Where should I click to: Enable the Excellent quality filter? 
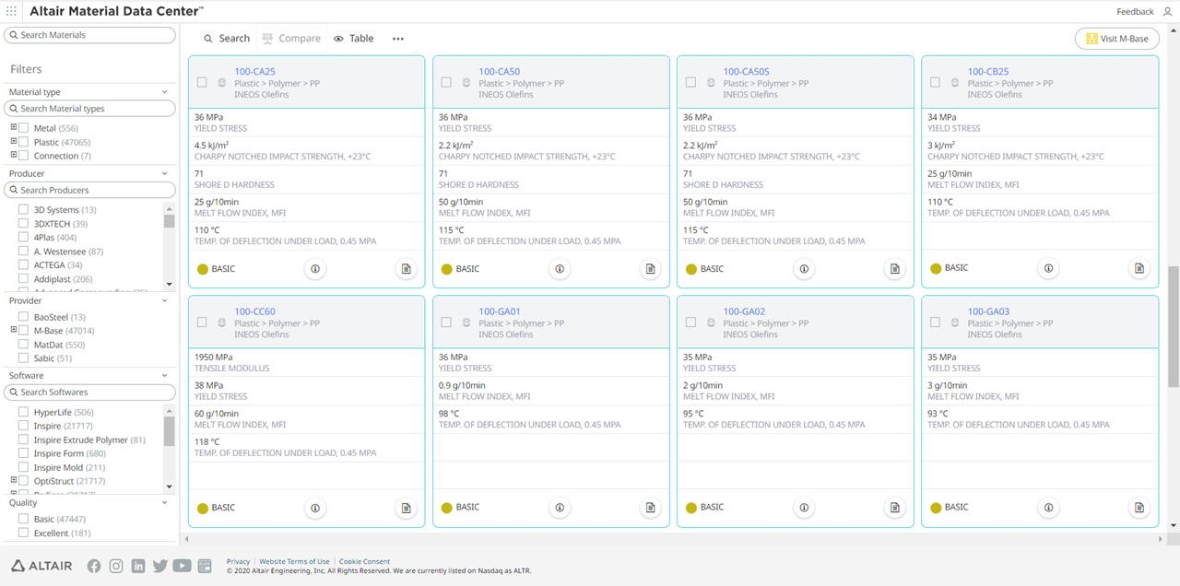pyautogui.click(x=24, y=533)
